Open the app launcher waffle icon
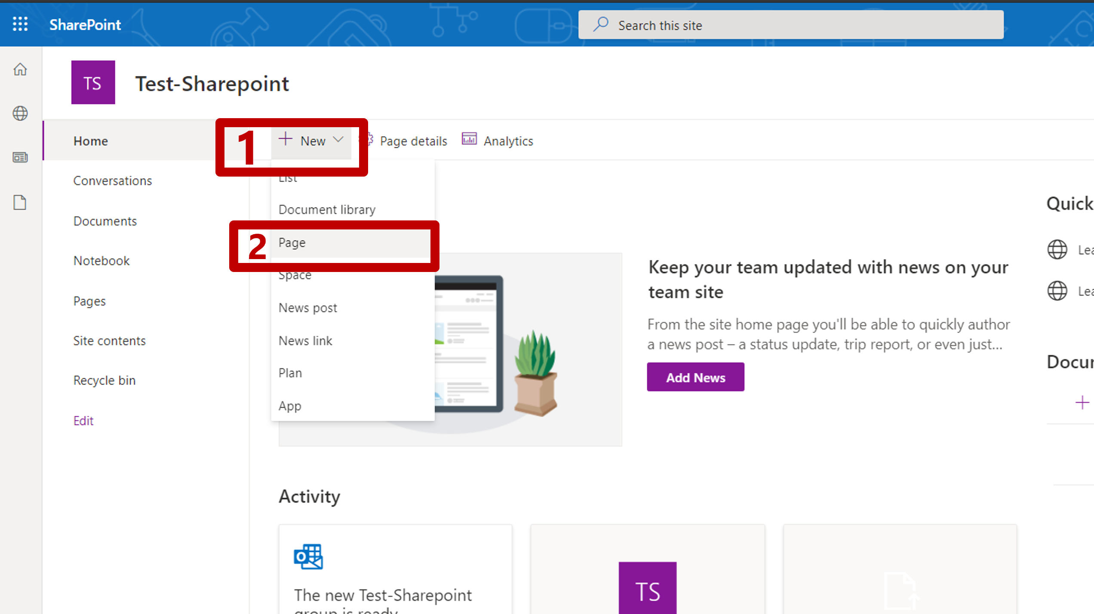Screen dimensions: 1094x614 coord(20,24)
